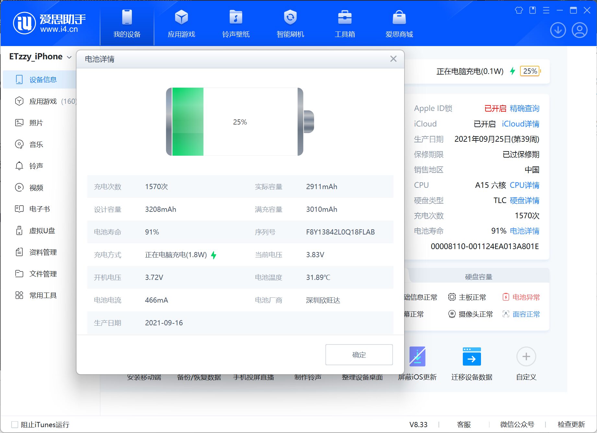597x433 pixels.
Task: Click the 文件管理 folder icon in sidebar
Action: (19, 274)
